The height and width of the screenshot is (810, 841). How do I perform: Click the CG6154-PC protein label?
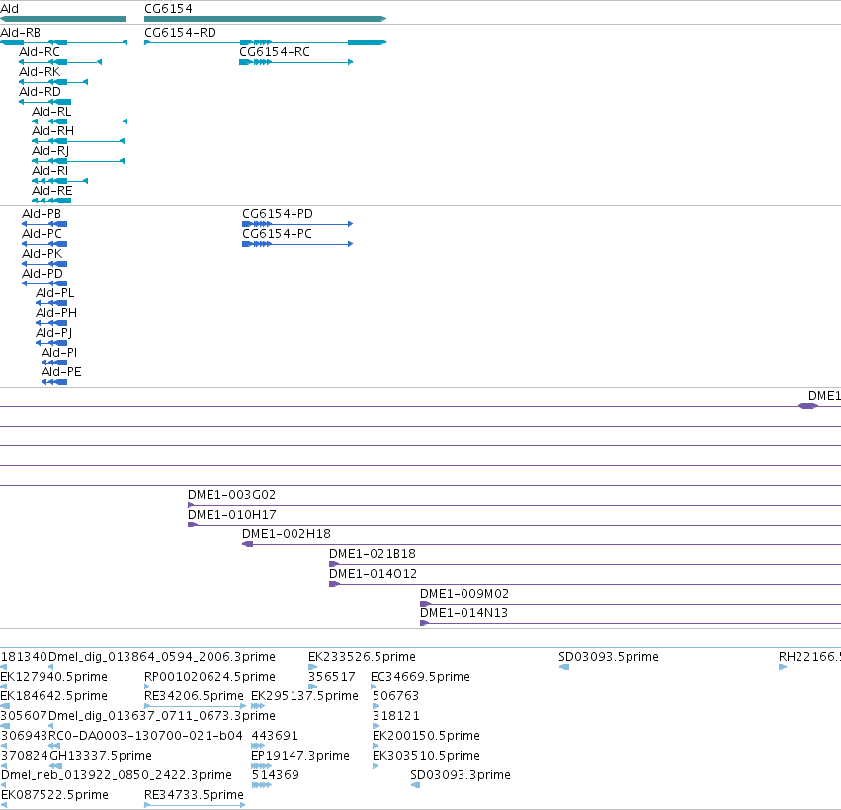(x=277, y=234)
